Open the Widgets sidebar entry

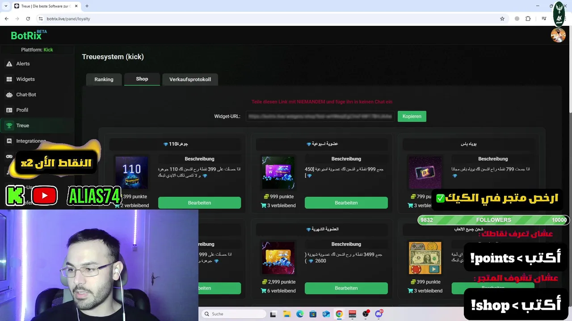(x=25, y=79)
